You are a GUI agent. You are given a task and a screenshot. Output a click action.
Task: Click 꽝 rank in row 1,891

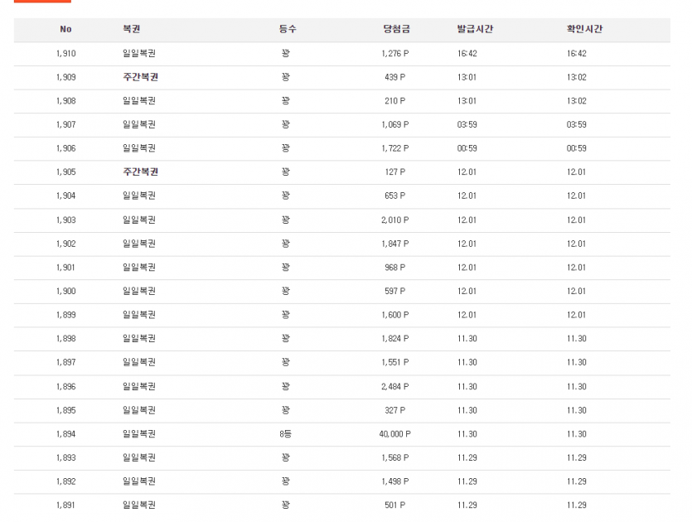click(x=286, y=505)
